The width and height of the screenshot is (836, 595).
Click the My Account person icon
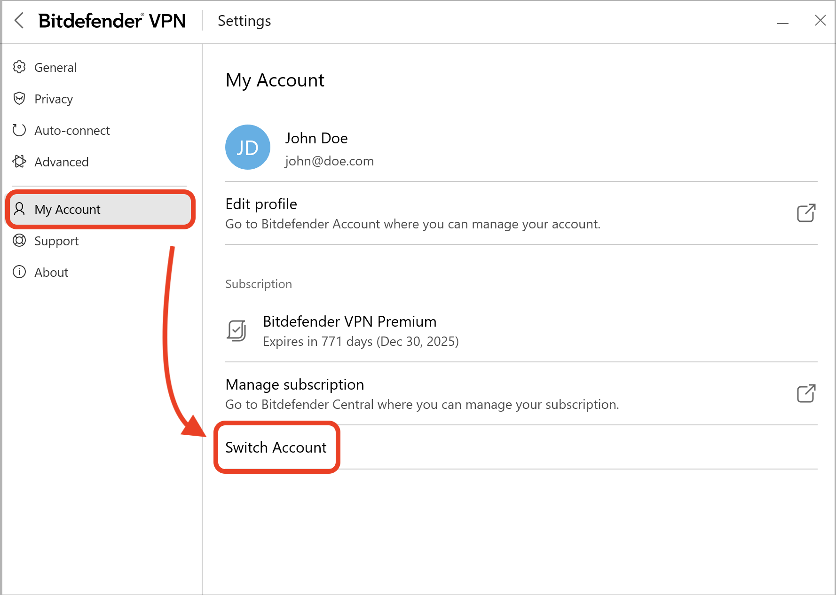pos(19,210)
